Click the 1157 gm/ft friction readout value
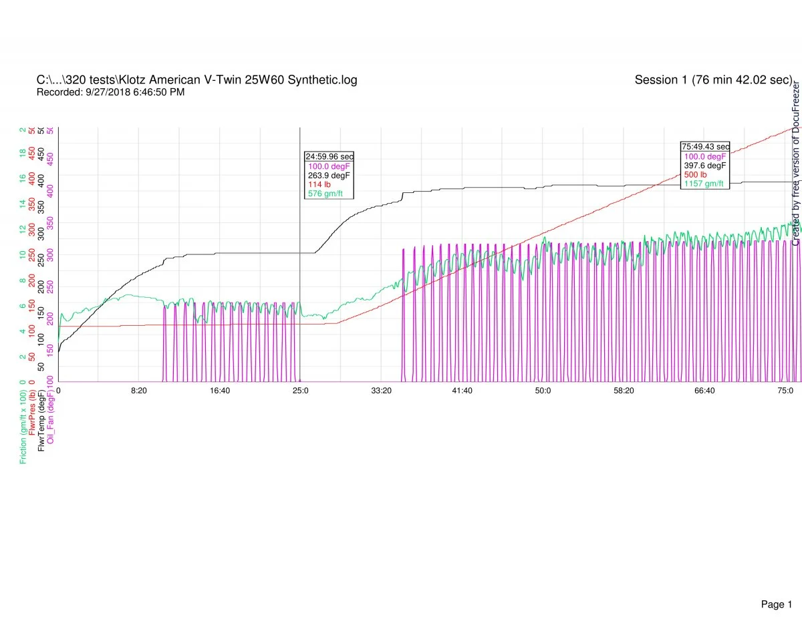 click(x=703, y=184)
